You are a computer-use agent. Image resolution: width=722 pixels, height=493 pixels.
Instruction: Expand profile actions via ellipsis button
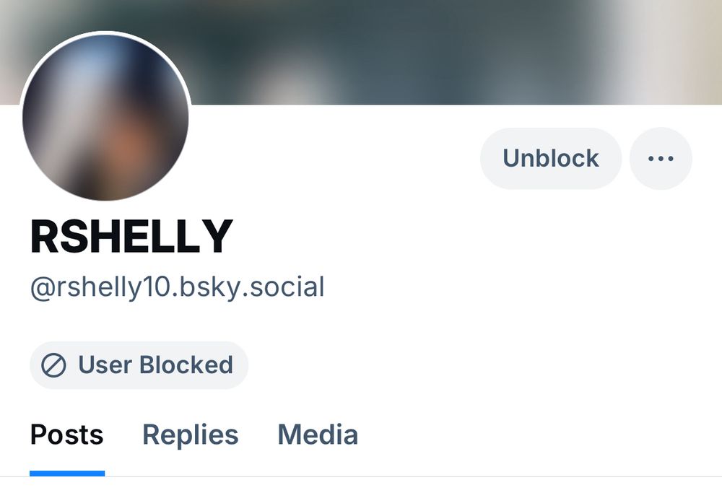[661, 158]
